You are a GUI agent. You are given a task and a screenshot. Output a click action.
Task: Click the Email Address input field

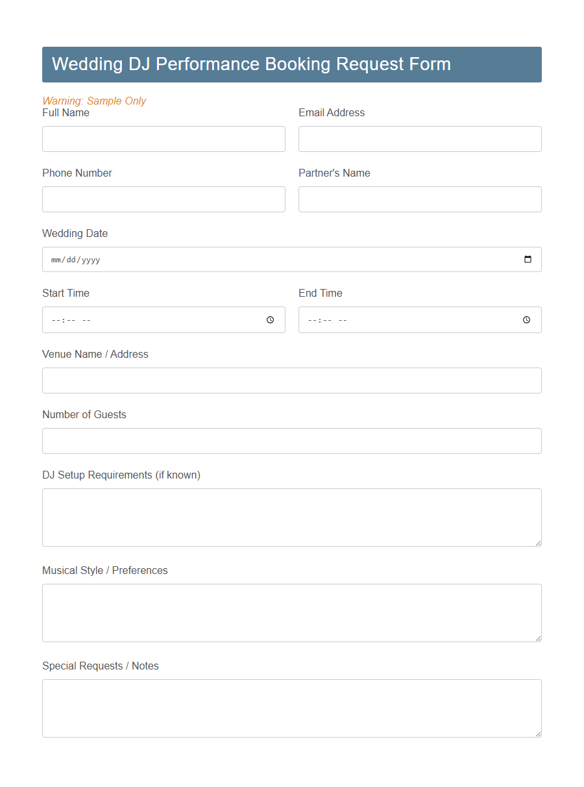point(420,138)
